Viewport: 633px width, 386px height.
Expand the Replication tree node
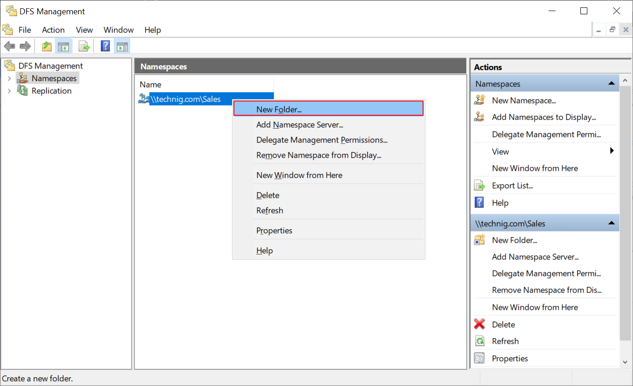(x=9, y=91)
